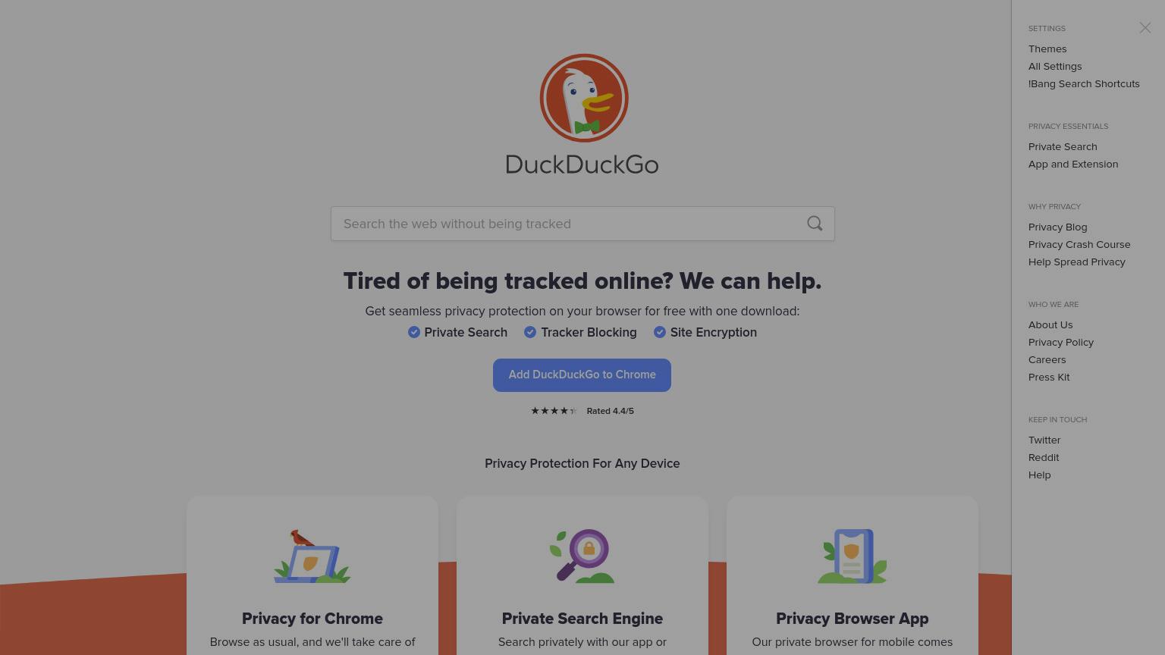The width and height of the screenshot is (1165, 655).
Task: Open the Privacy Crash Course link
Action: pyautogui.click(x=1079, y=244)
